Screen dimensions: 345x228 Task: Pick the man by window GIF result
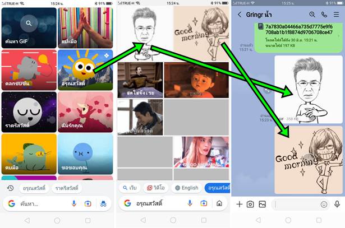click(x=140, y=117)
